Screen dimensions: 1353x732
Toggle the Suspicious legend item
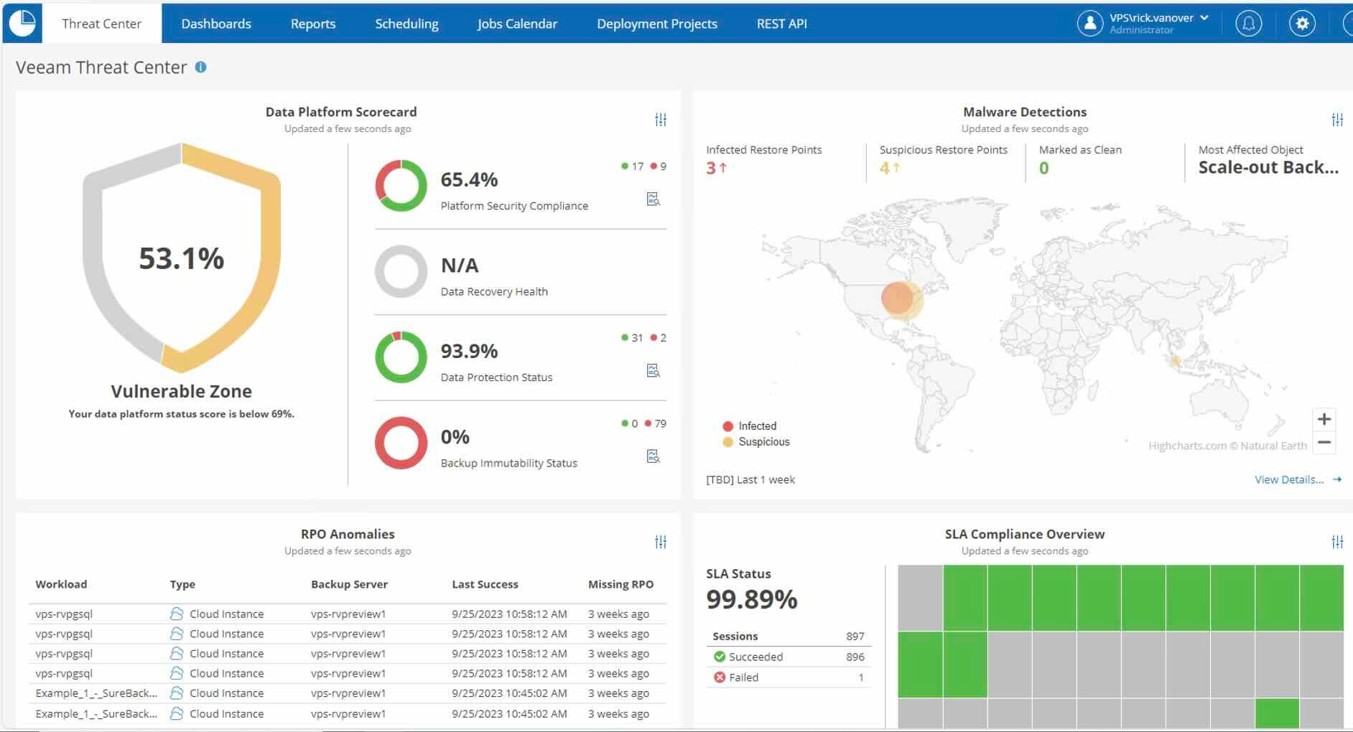coord(756,441)
